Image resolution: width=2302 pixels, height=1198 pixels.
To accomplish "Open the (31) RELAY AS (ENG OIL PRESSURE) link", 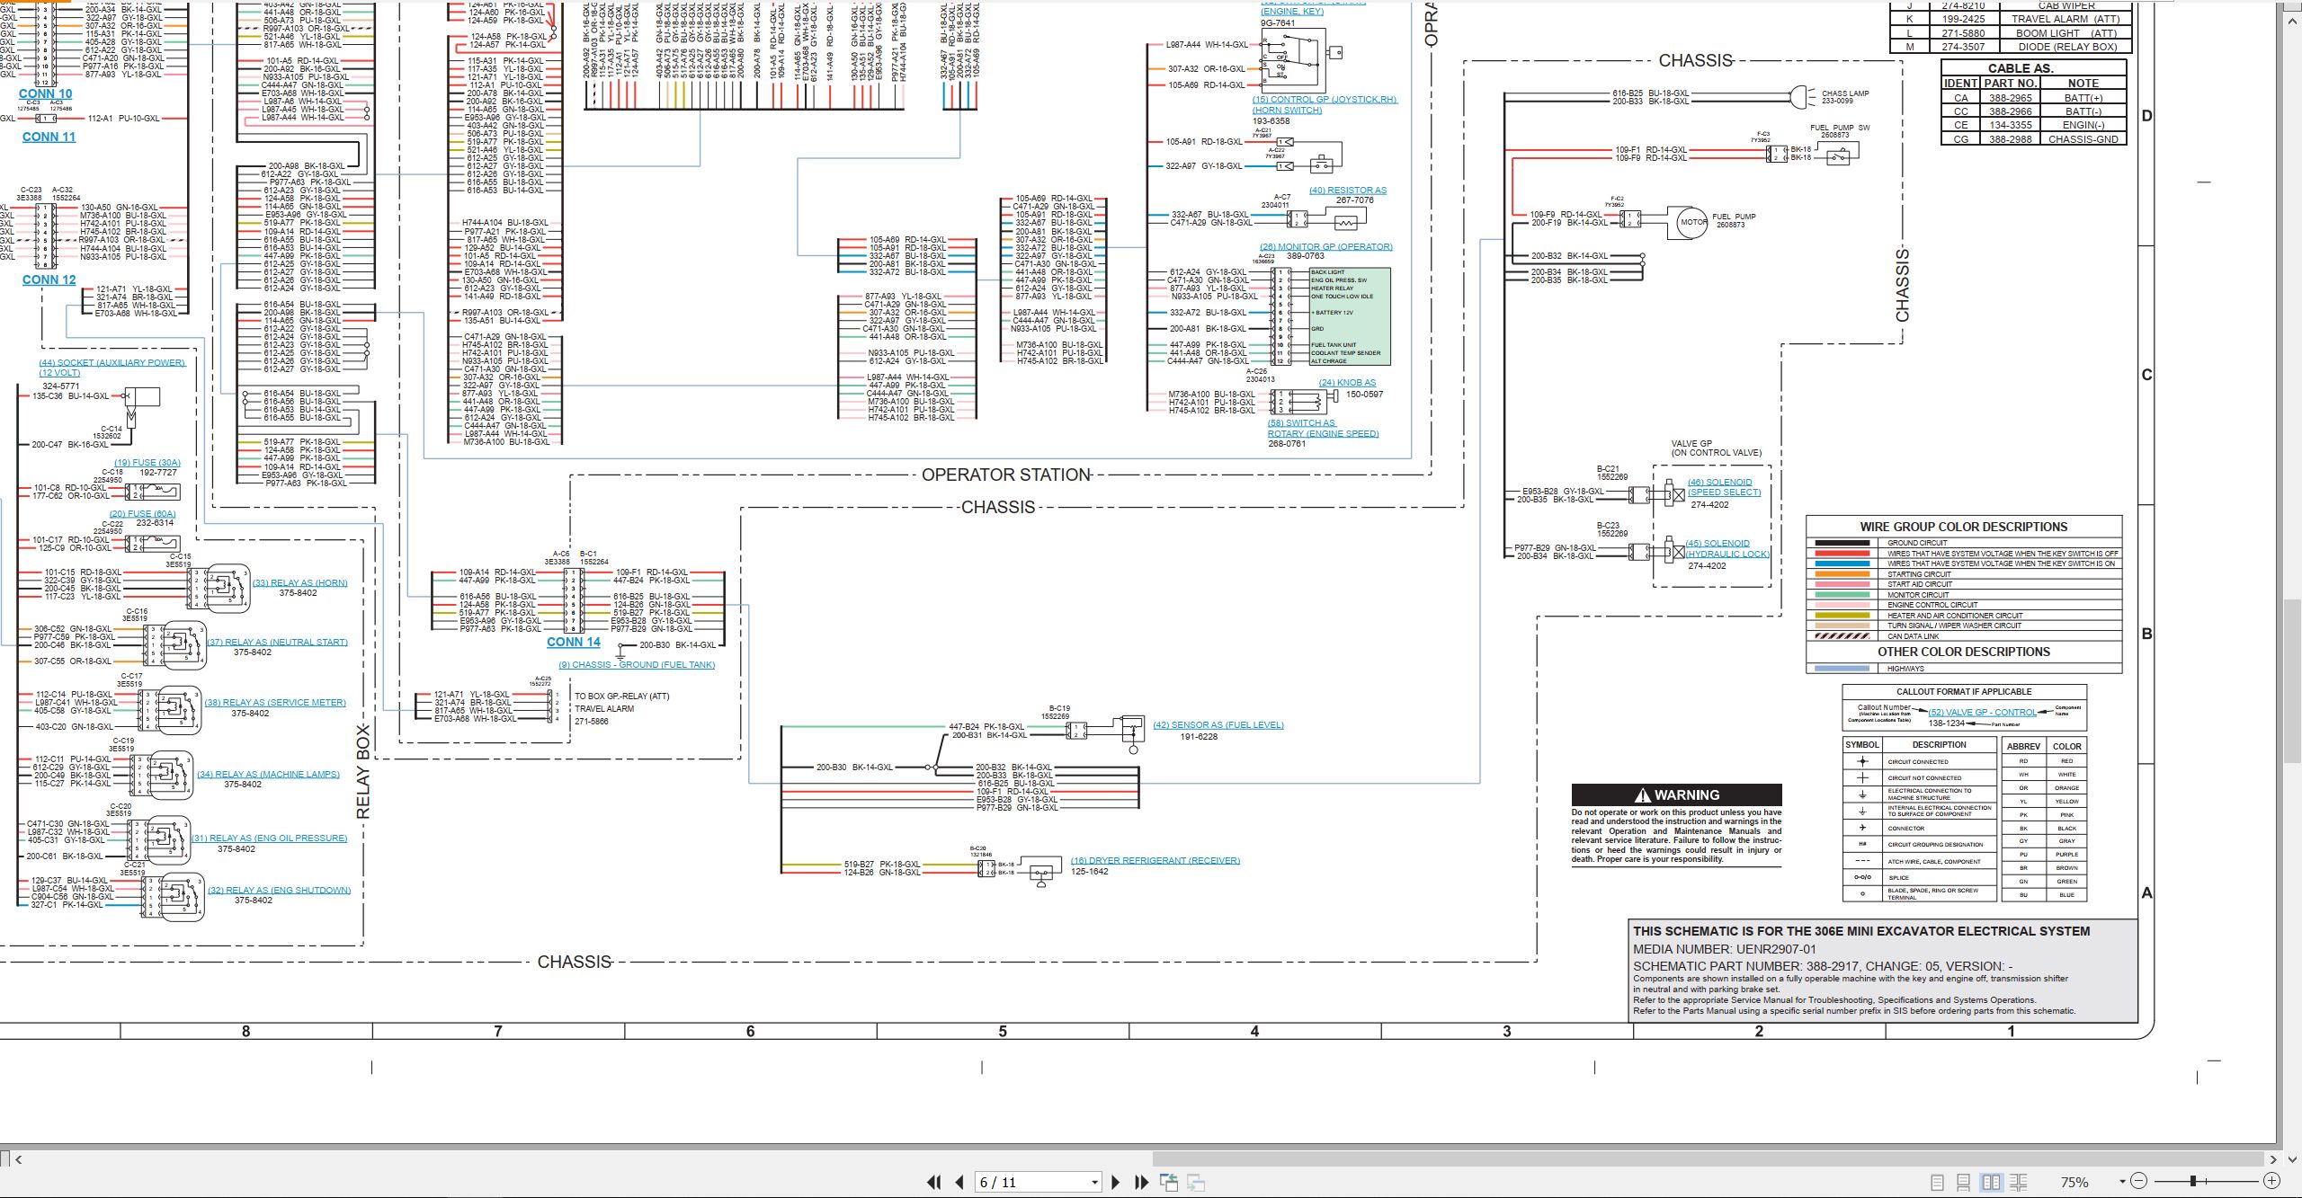I will tap(270, 839).
